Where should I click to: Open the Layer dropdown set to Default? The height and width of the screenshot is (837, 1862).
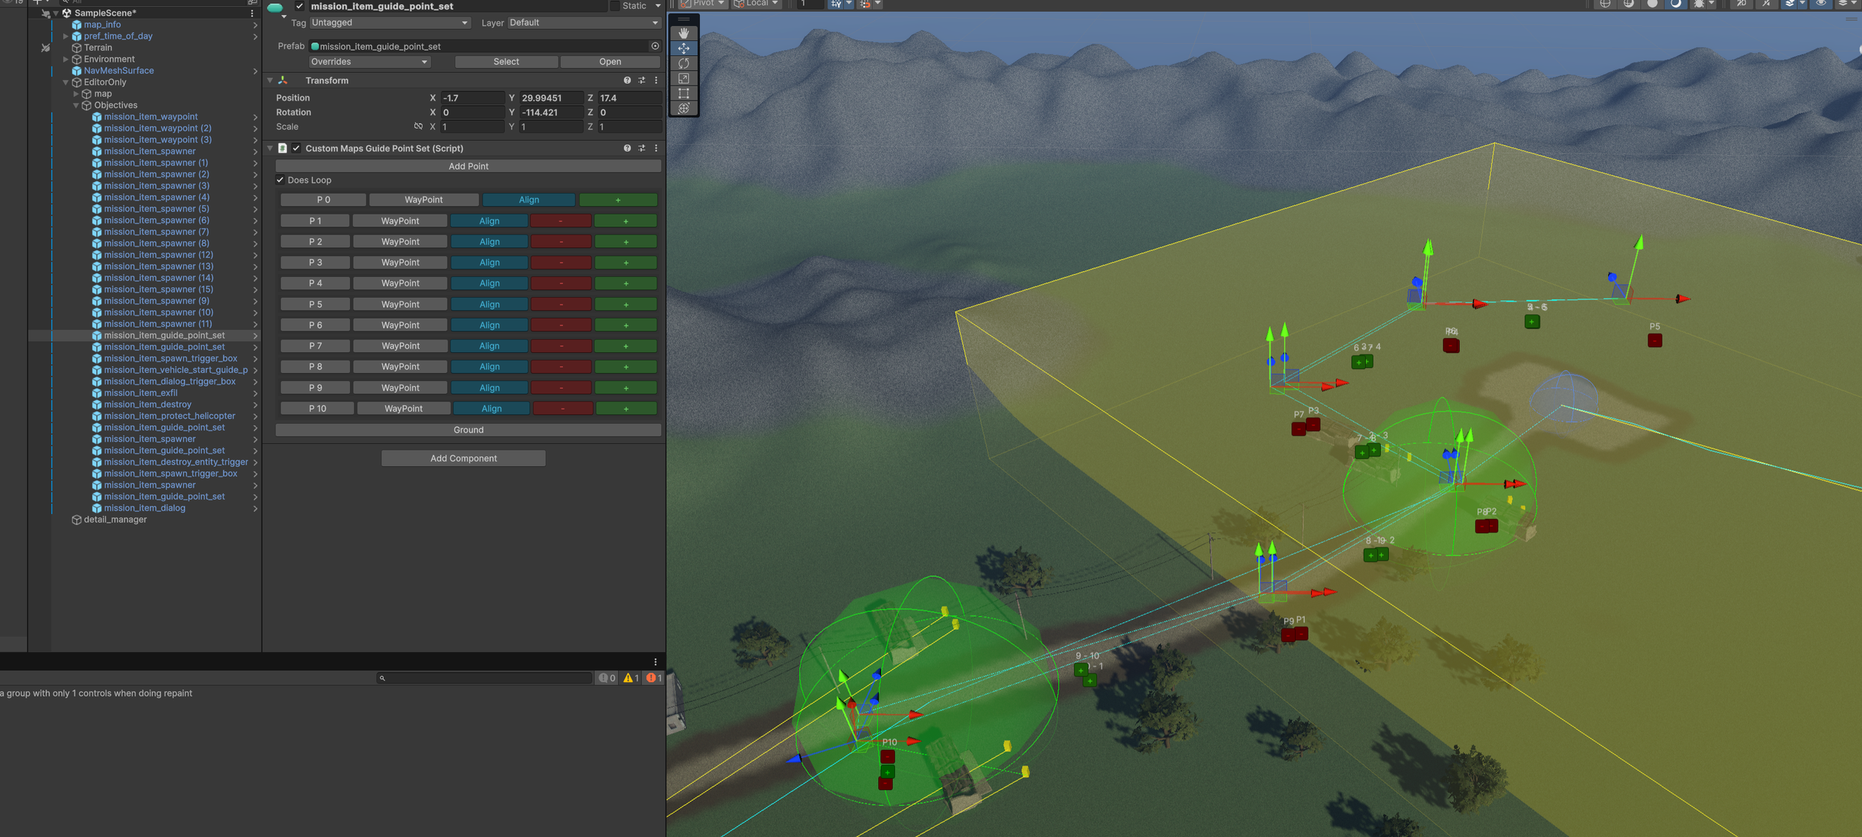[583, 23]
